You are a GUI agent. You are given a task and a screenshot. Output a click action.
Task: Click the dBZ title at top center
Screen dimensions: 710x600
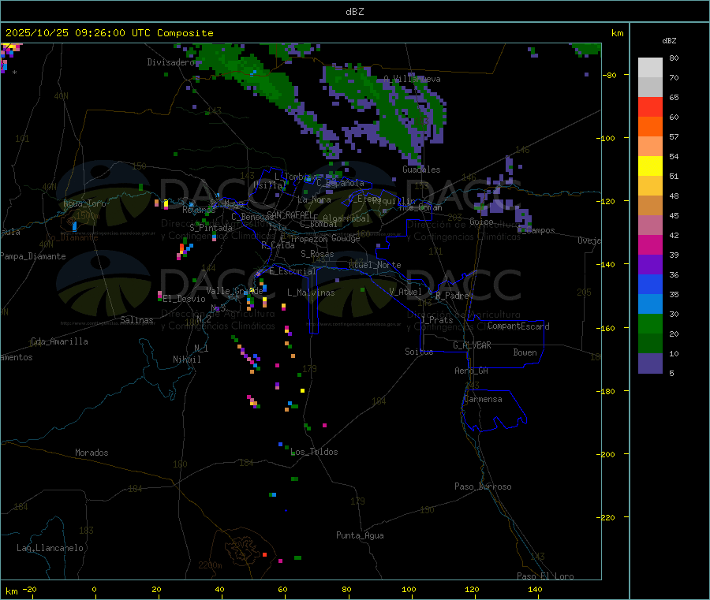click(x=354, y=11)
